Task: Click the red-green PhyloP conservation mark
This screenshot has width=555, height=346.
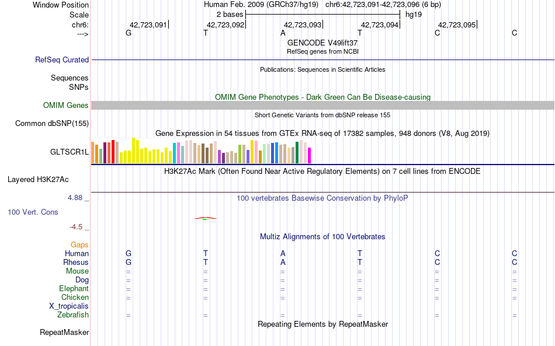Action: (x=205, y=218)
